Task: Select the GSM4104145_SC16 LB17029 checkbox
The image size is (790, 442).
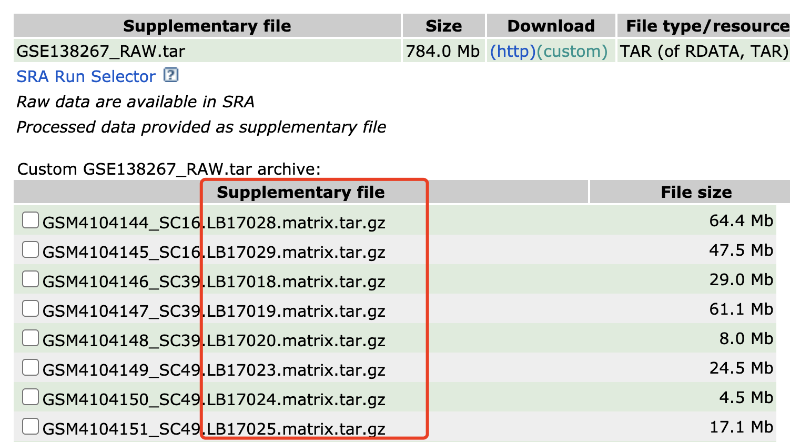Action: click(31, 250)
